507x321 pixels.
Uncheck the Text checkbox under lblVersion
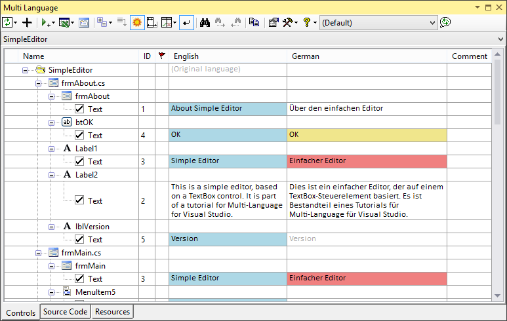[79, 239]
